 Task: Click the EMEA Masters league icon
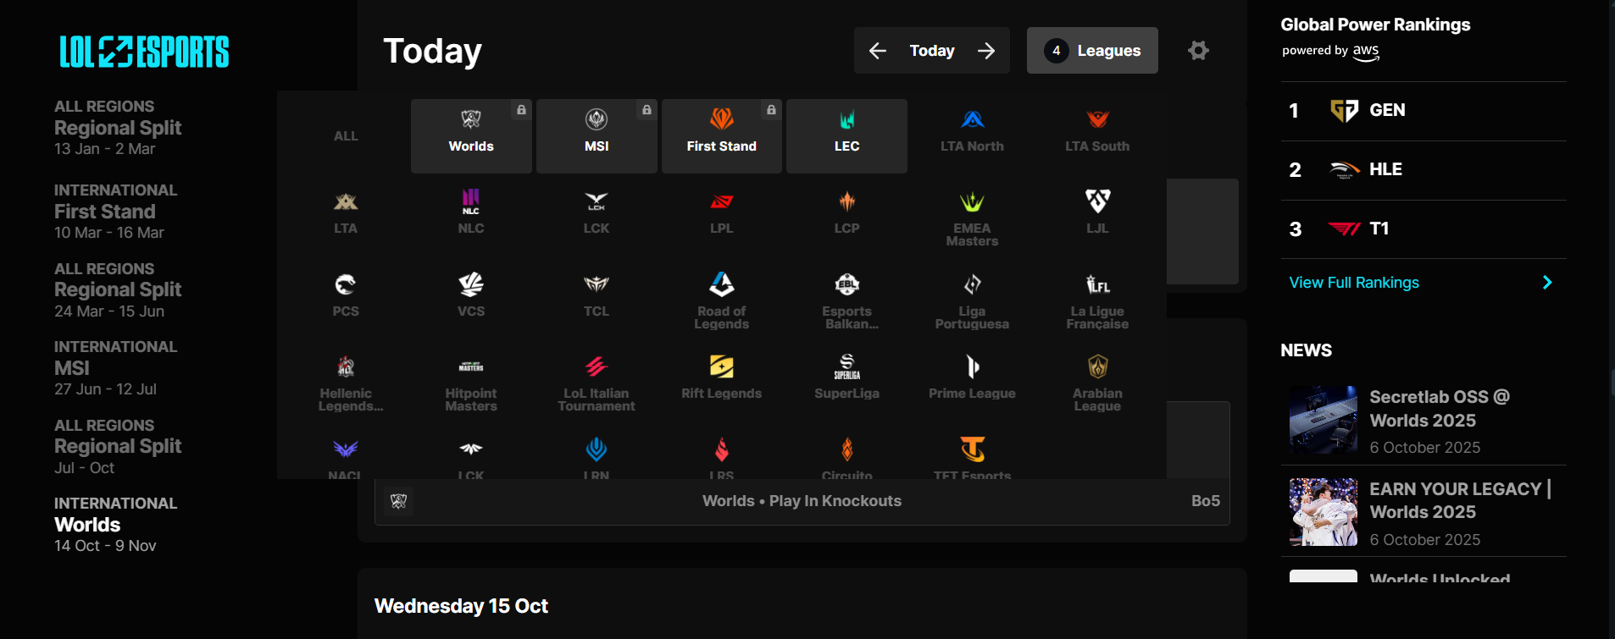(972, 201)
